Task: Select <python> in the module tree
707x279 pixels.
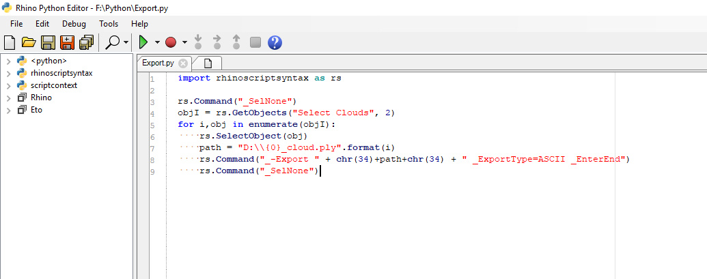Action: [x=48, y=61]
